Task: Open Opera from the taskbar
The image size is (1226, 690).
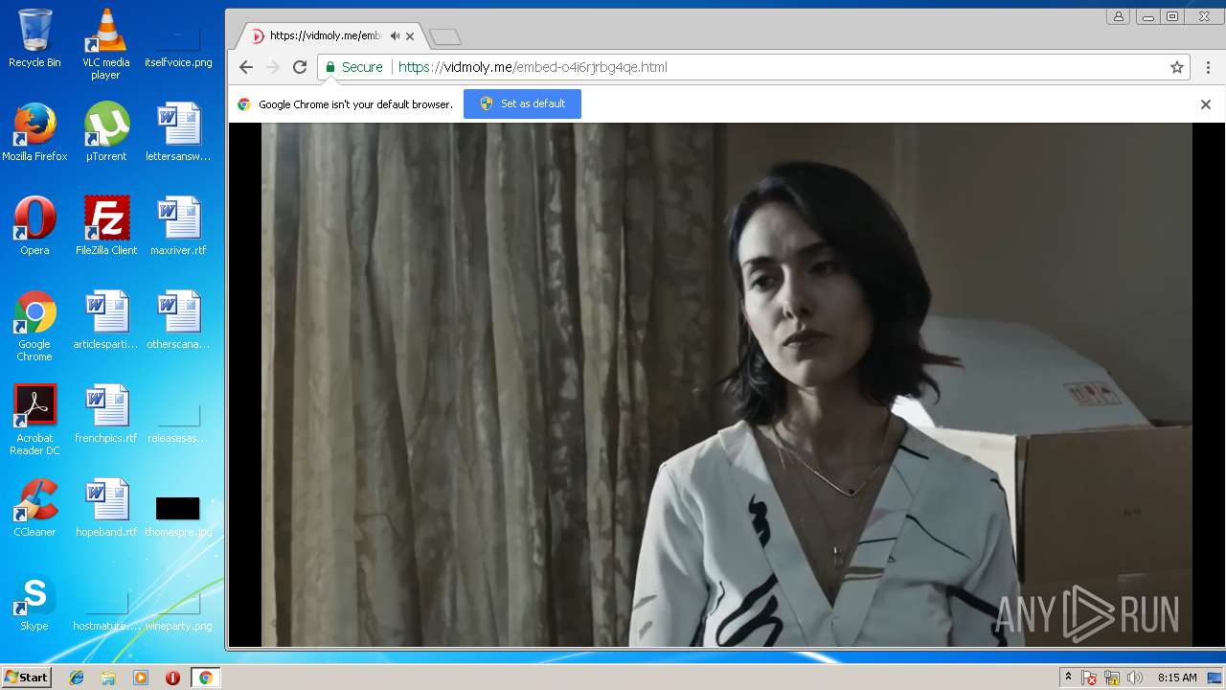Action: (x=172, y=678)
